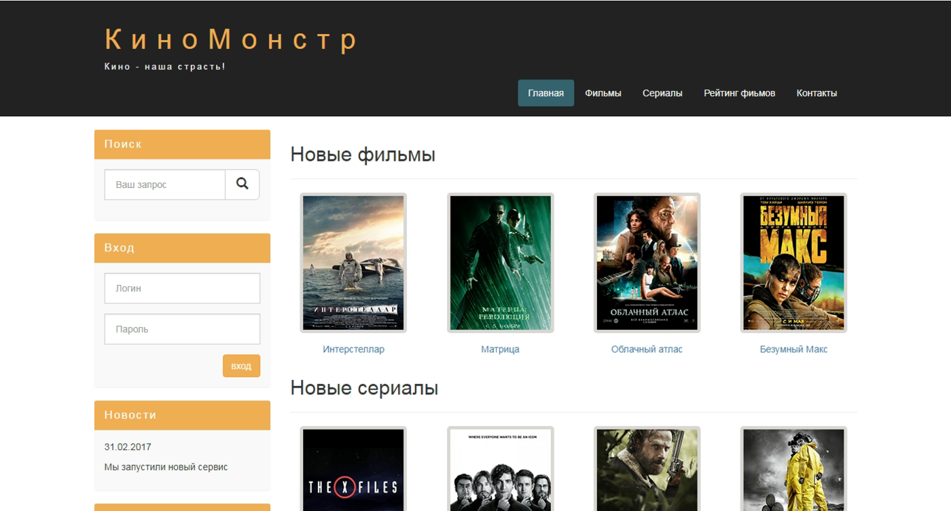Navigate to the Контакты page

817,93
